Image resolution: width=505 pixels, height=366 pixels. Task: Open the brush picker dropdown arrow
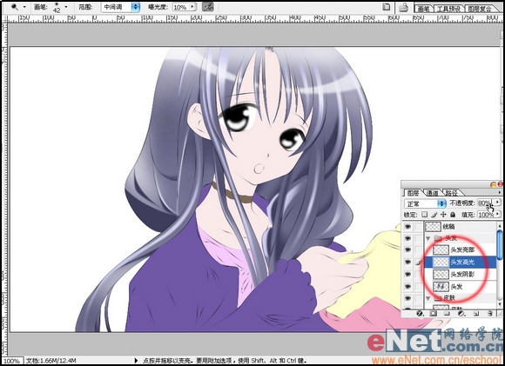(x=66, y=7)
